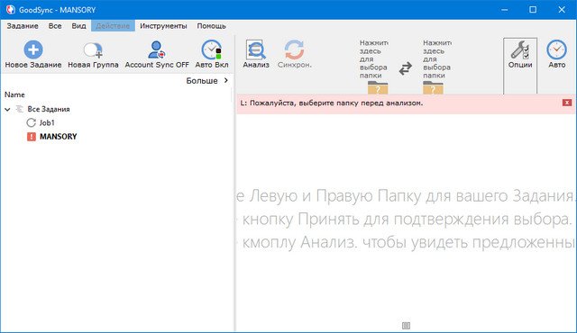577x333 pixels.
Task: Click the left 'Нажмите здесь для выбора папки' text
Action: [x=373, y=59]
